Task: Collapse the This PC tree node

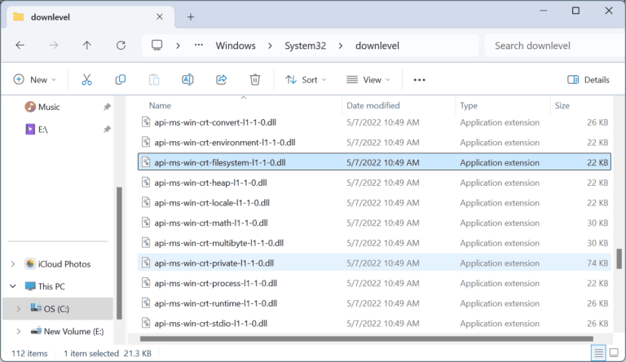Action: tap(13, 286)
